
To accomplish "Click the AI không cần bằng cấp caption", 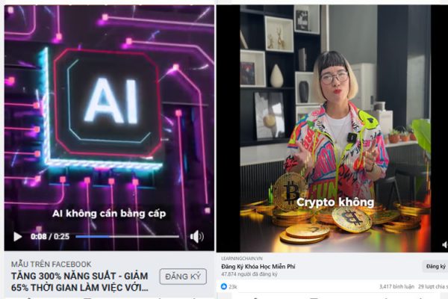I will click(x=109, y=214).
